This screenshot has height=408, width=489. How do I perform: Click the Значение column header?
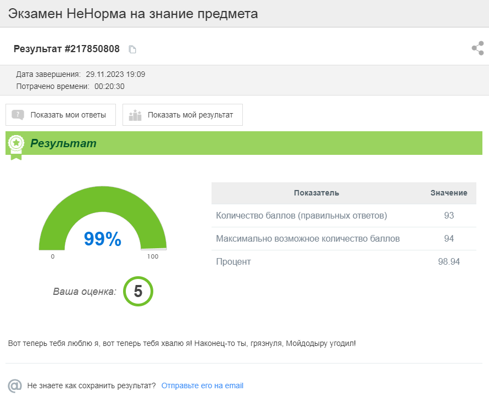pos(448,193)
